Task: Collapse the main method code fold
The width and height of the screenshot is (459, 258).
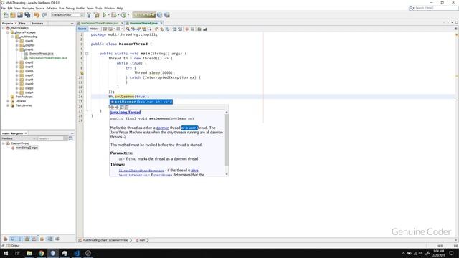Action: (x=87, y=54)
